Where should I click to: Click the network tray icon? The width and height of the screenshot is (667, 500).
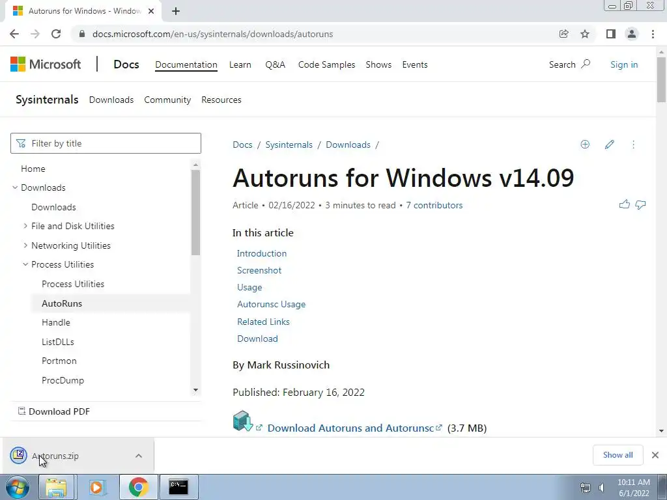(x=586, y=488)
